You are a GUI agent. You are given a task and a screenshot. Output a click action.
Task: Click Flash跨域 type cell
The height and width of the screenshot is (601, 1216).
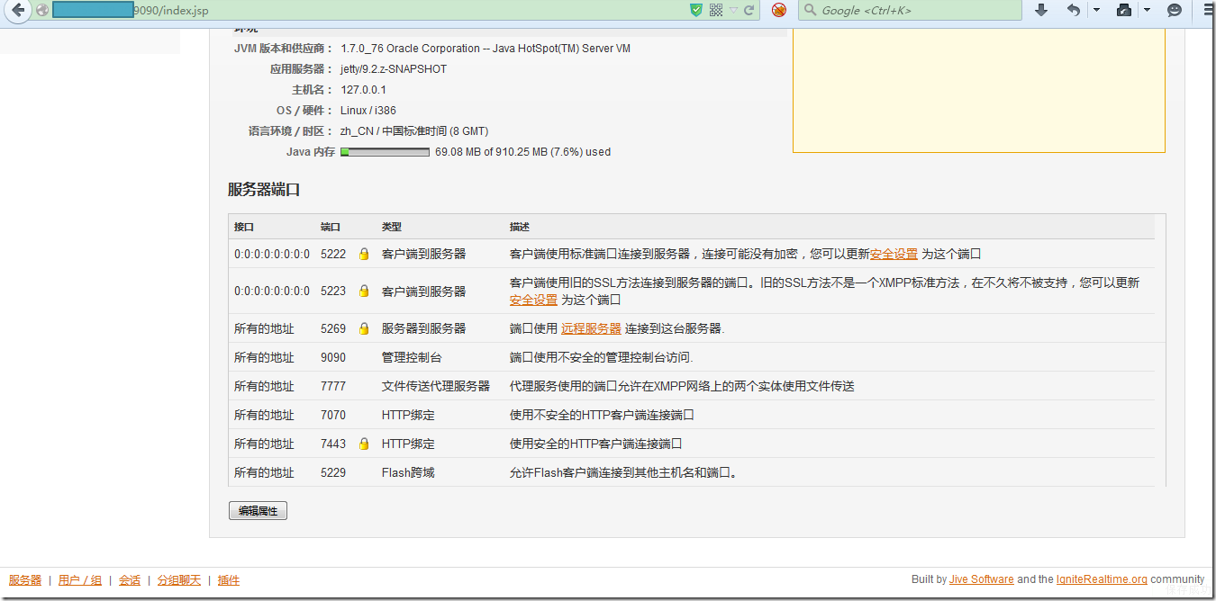(408, 472)
